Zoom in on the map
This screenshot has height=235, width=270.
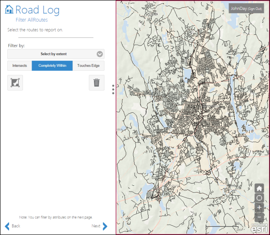(259, 207)
